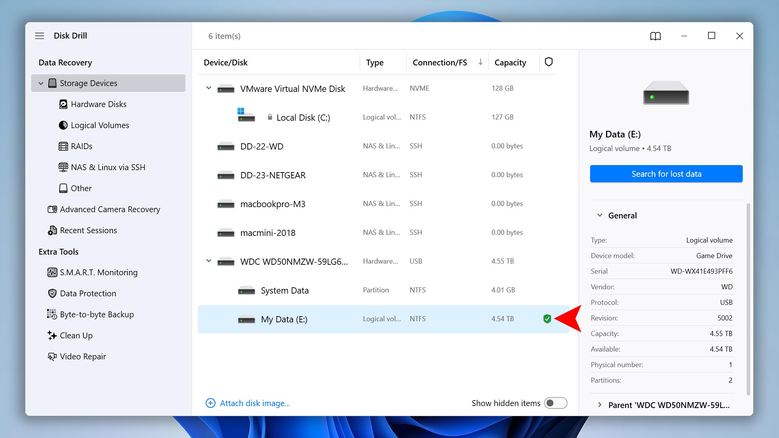The width and height of the screenshot is (779, 438).
Task: Click the S.M.A.R.T. Monitoring icon
Action: coord(52,273)
